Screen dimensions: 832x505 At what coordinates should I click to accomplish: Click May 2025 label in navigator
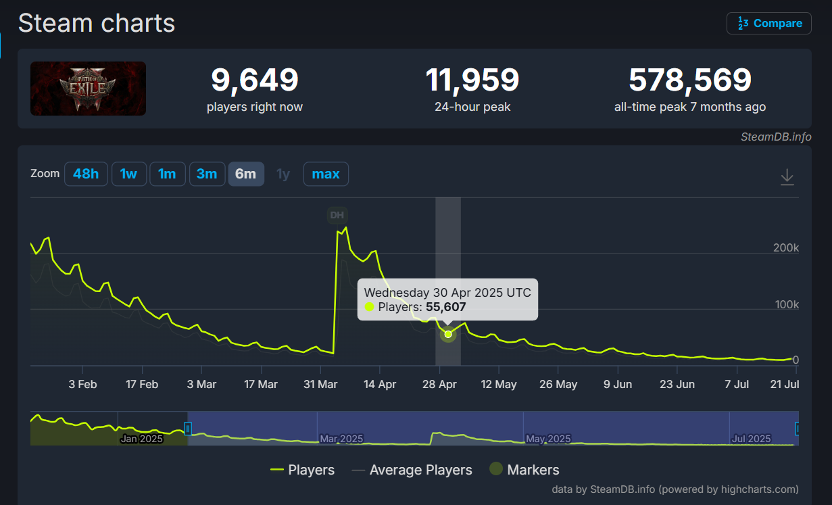[548, 439]
